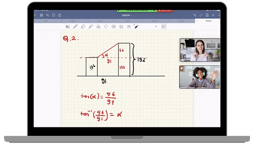
Task: Switch to the Sofia tab
Action: tap(127, 21)
